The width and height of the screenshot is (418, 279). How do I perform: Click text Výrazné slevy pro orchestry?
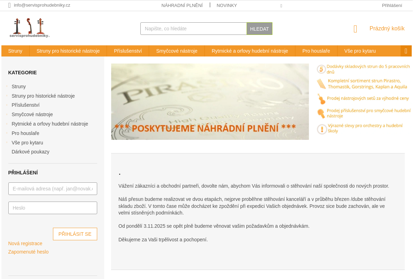[365, 128]
